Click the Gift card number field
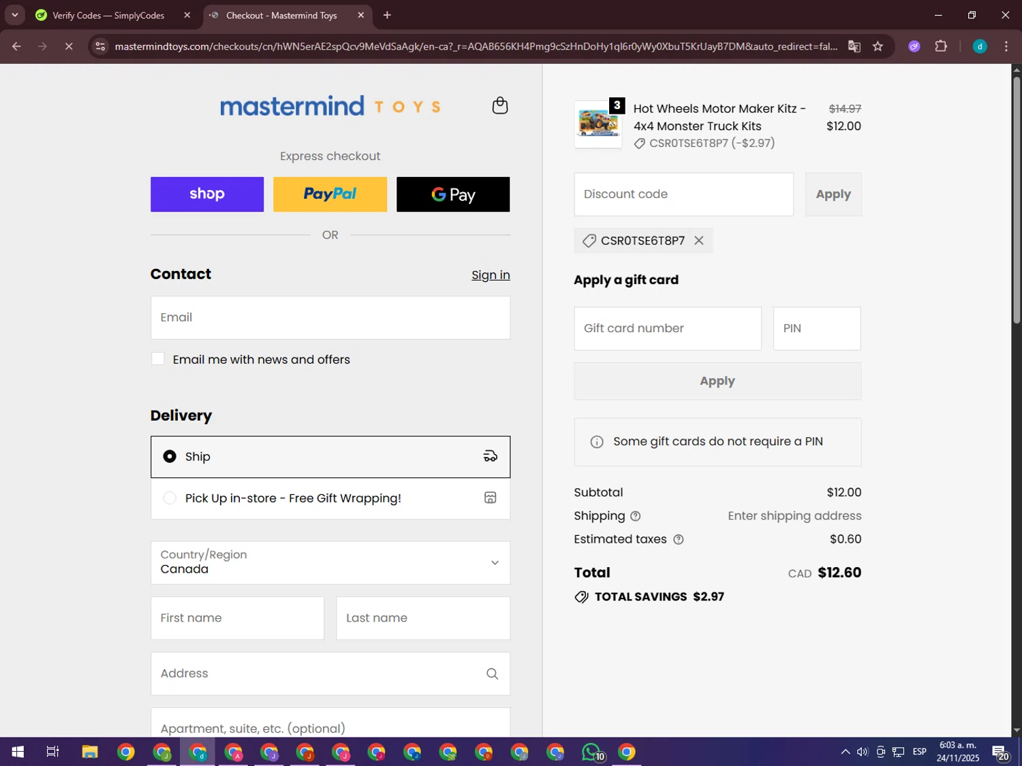This screenshot has width=1022, height=766. point(668,328)
